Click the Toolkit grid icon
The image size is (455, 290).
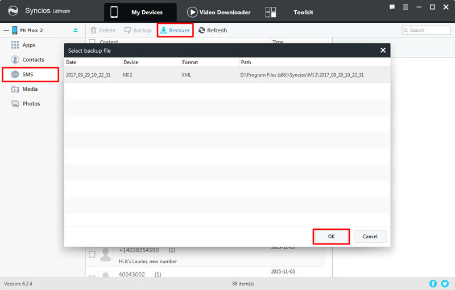271,12
